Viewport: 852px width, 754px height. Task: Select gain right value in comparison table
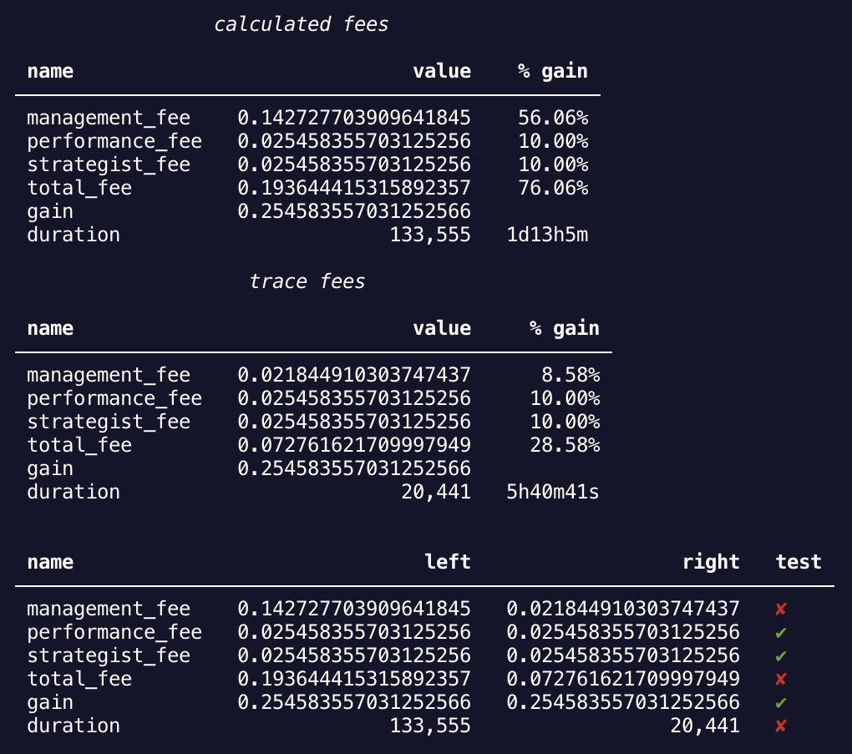(x=623, y=702)
